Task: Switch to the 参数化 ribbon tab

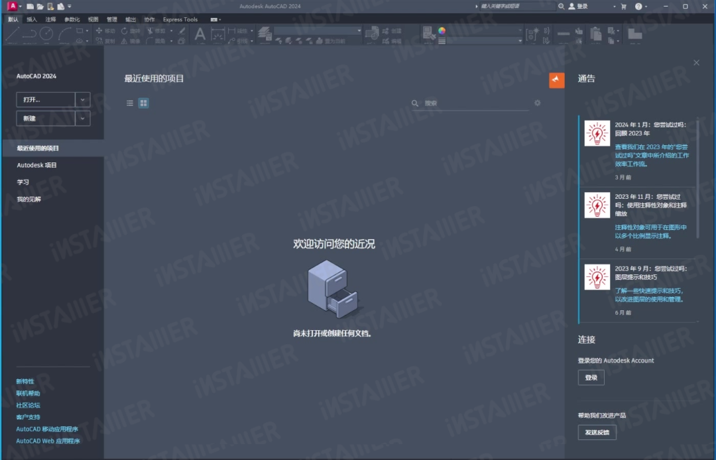Action: coord(72,20)
